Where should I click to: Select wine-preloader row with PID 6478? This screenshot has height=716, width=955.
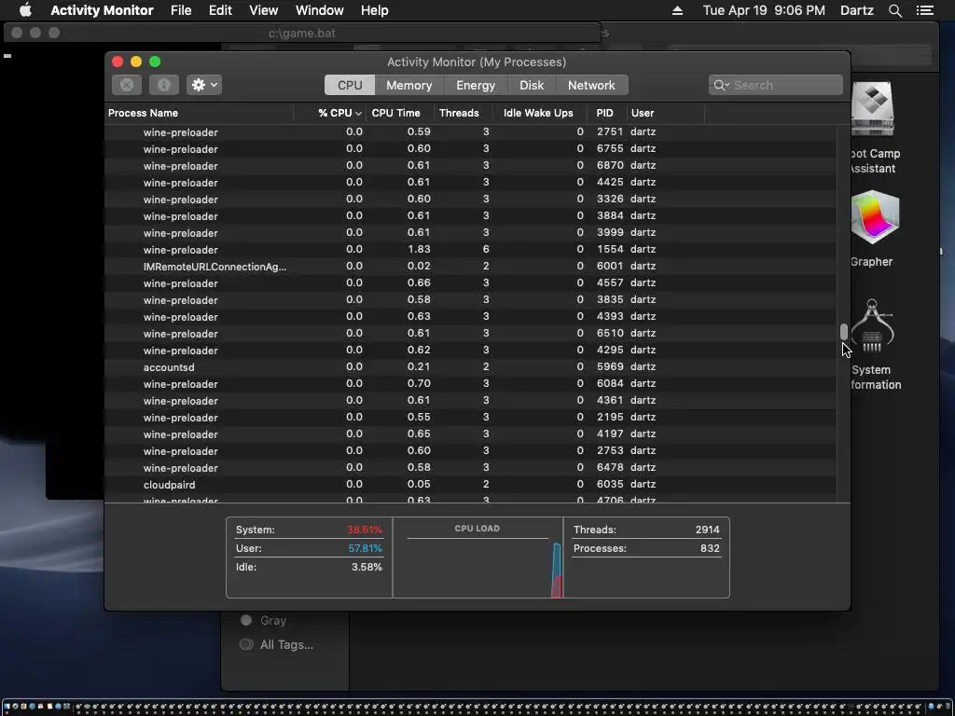[x=470, y=468]
